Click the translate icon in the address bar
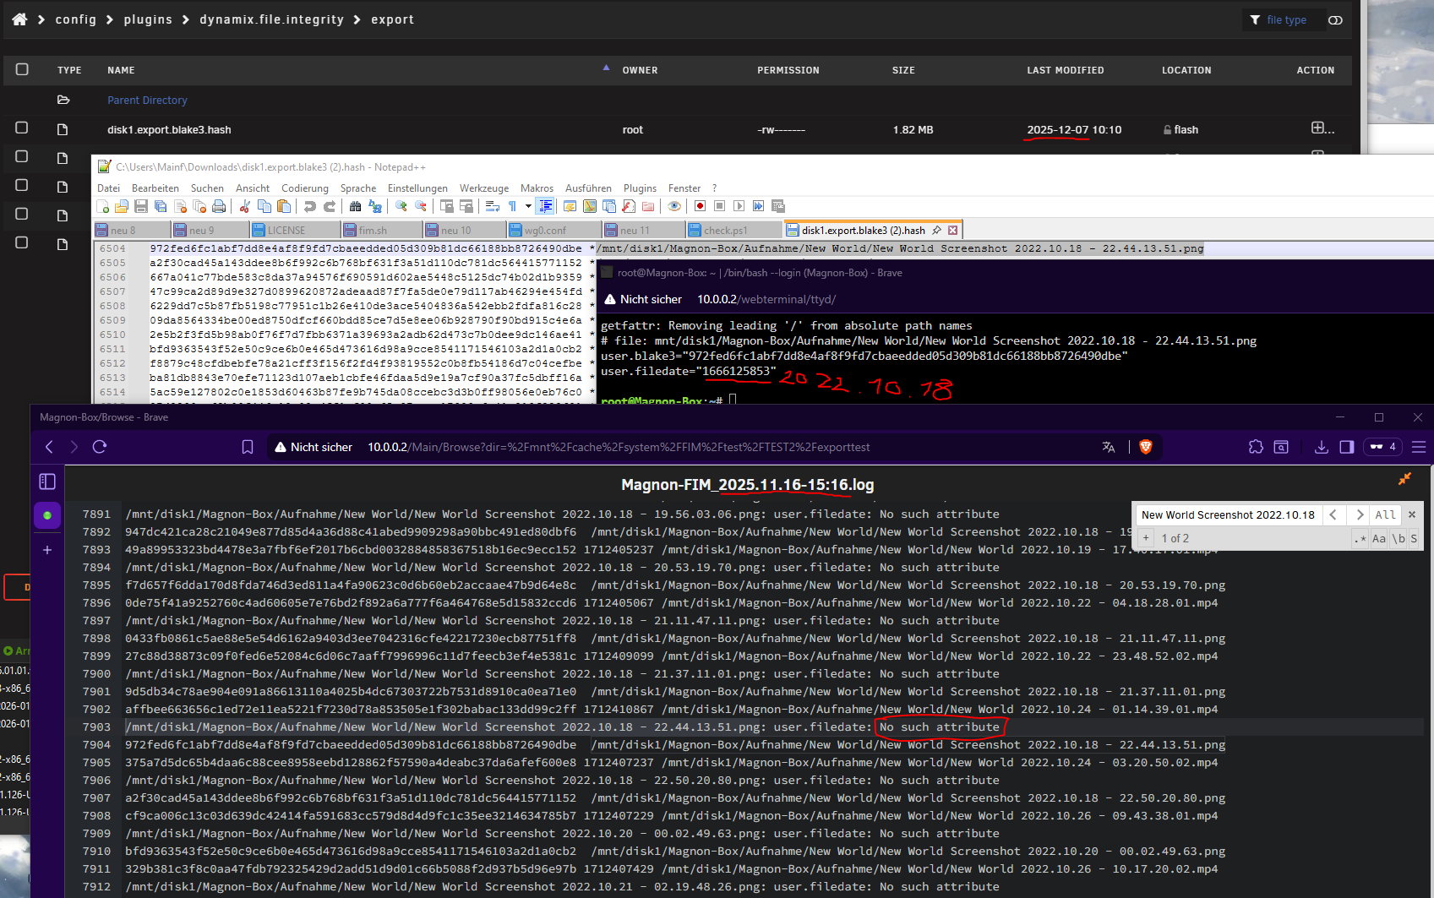1434x898 pixels. (x=1109, y=447)
